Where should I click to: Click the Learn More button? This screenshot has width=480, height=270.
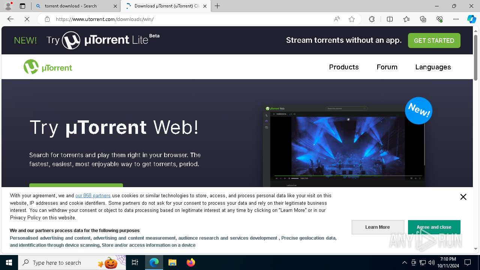pyautogui.click(x=378, y=227)
